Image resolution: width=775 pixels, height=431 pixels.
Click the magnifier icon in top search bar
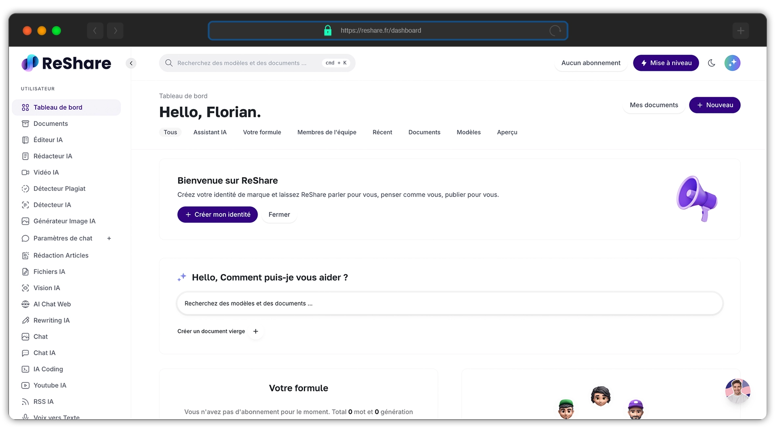click(x=169, y=63)
